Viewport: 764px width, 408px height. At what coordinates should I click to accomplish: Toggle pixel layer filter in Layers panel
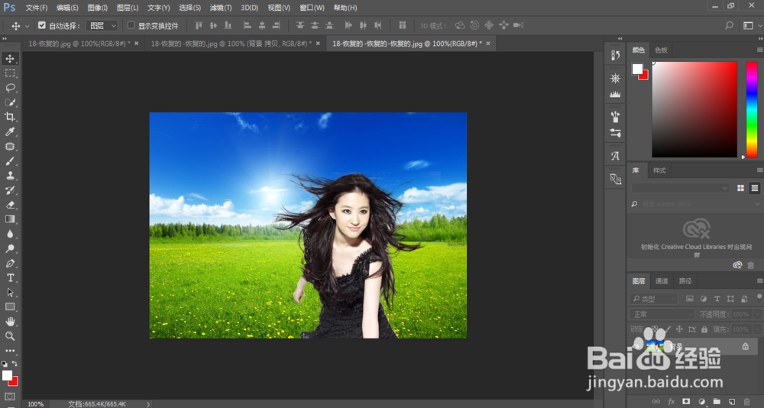click(689, 299)
